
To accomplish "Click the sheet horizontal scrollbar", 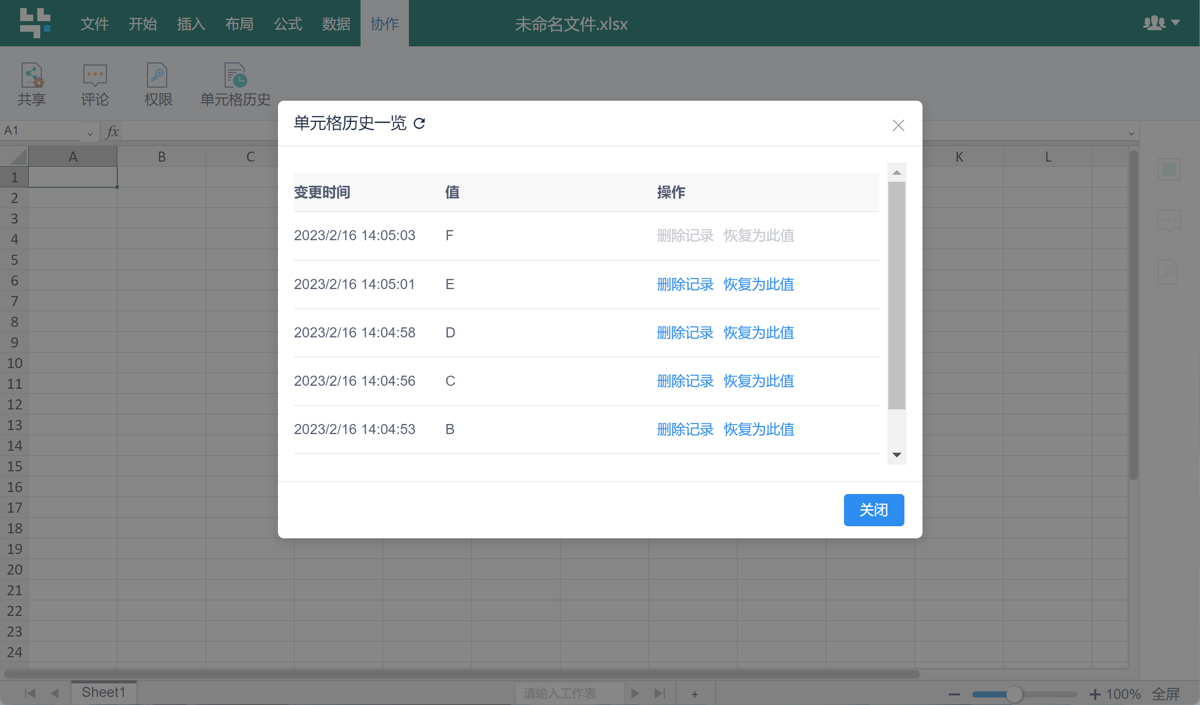I will 462,674.
